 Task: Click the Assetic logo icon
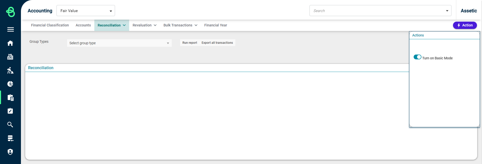[10, 12]
